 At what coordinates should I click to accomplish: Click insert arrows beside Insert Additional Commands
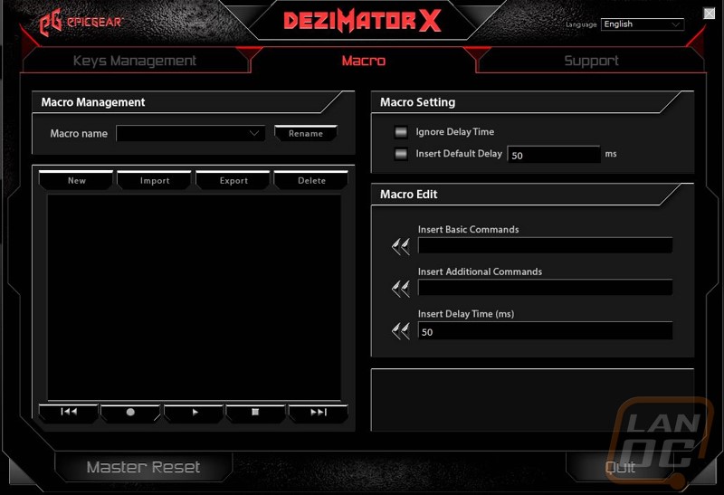click(400, 289)
